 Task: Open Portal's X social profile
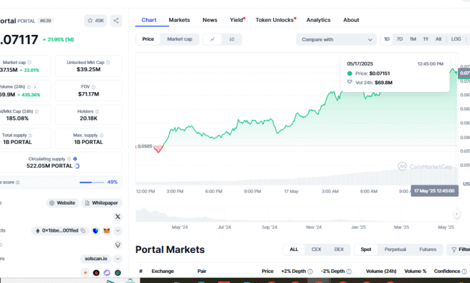pos(117,217)
